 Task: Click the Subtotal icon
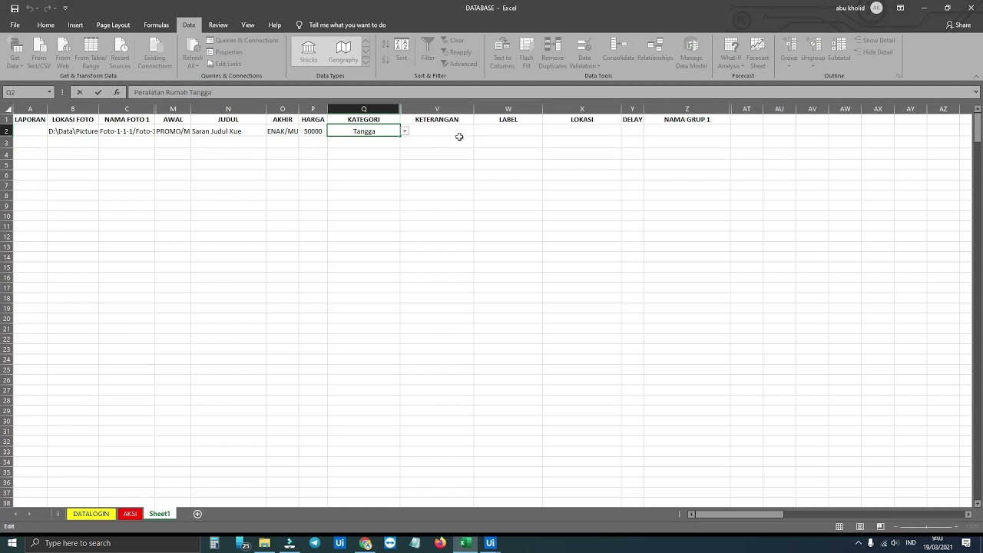(x=839, y=45)
